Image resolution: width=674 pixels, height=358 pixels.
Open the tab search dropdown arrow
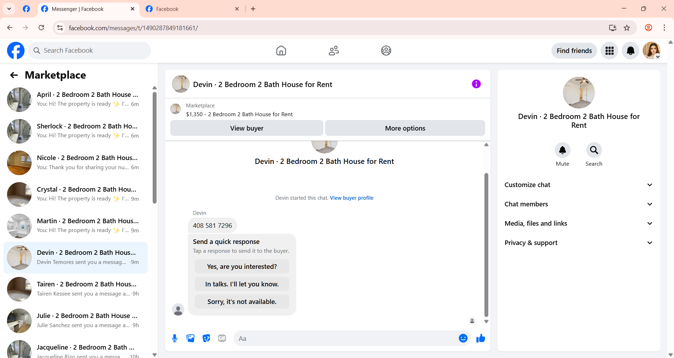pyautogui.click(x=9, y=9)
